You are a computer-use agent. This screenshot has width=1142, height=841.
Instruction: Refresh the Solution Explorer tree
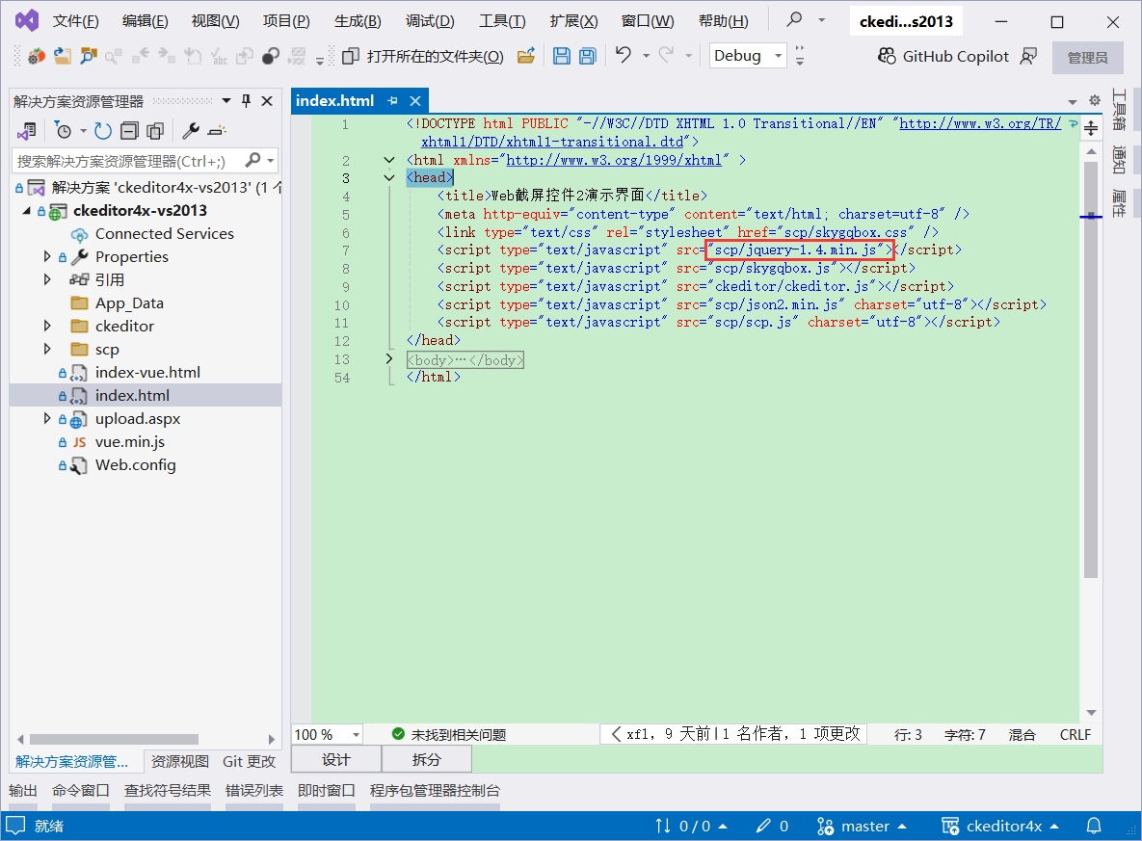[x=103, y=131]
